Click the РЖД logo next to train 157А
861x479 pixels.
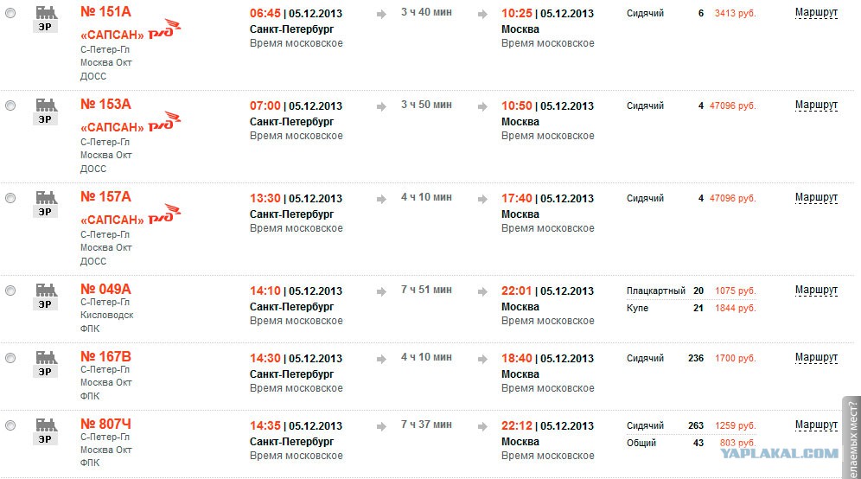coord(165,214)
